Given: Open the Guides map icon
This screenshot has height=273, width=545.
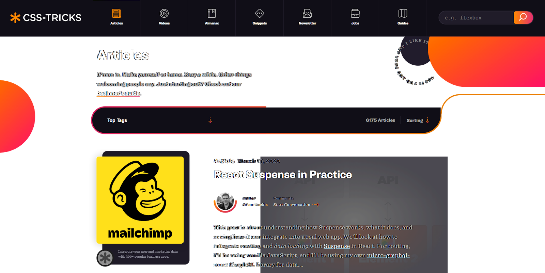Looking at the screenshot, I should 403,13.
